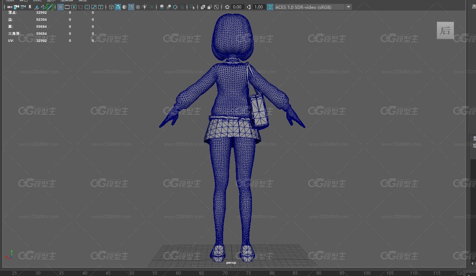Click the '三角形: 59684' triangle count row

pos(51,34)
